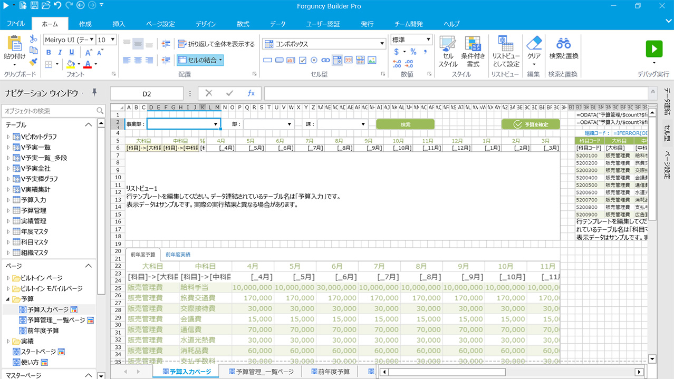The image size is (674, 379).
Task: Open 予算入力ページ in the page tree
Action: pyautogui.click(x=48, y=309)
